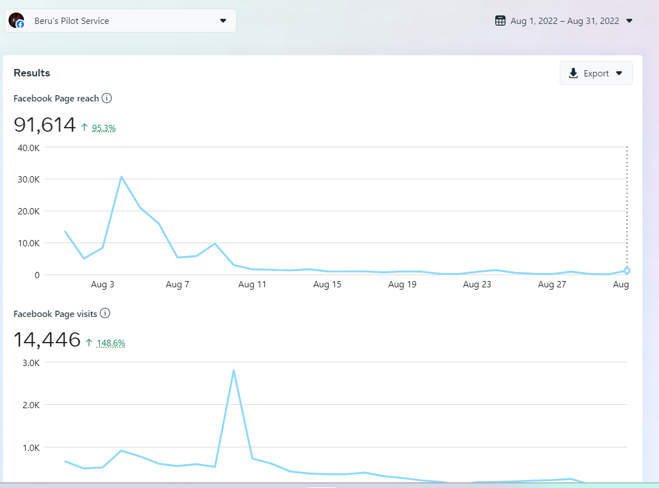The image size is (659, 488).
Task: Click the calendar icon beside the date range
Action: (500, 21)
